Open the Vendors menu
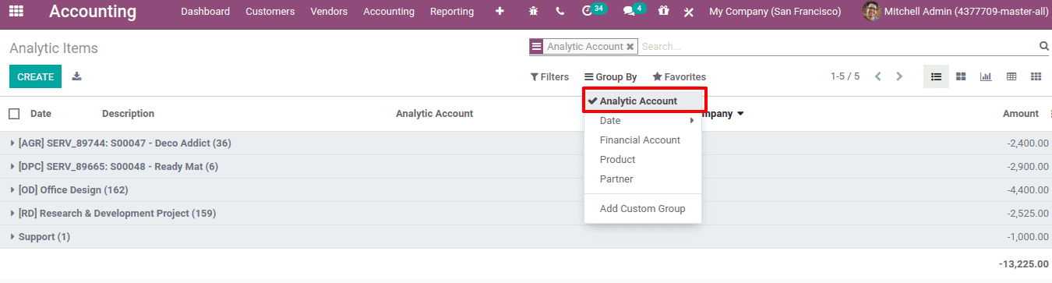 (x=329, y=12)
